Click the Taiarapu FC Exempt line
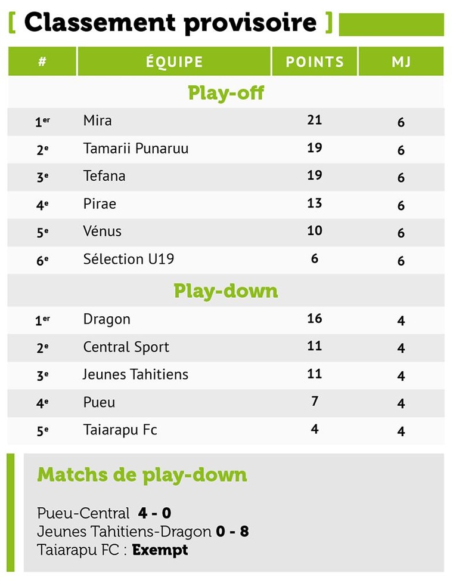 [x=113, y=550]
